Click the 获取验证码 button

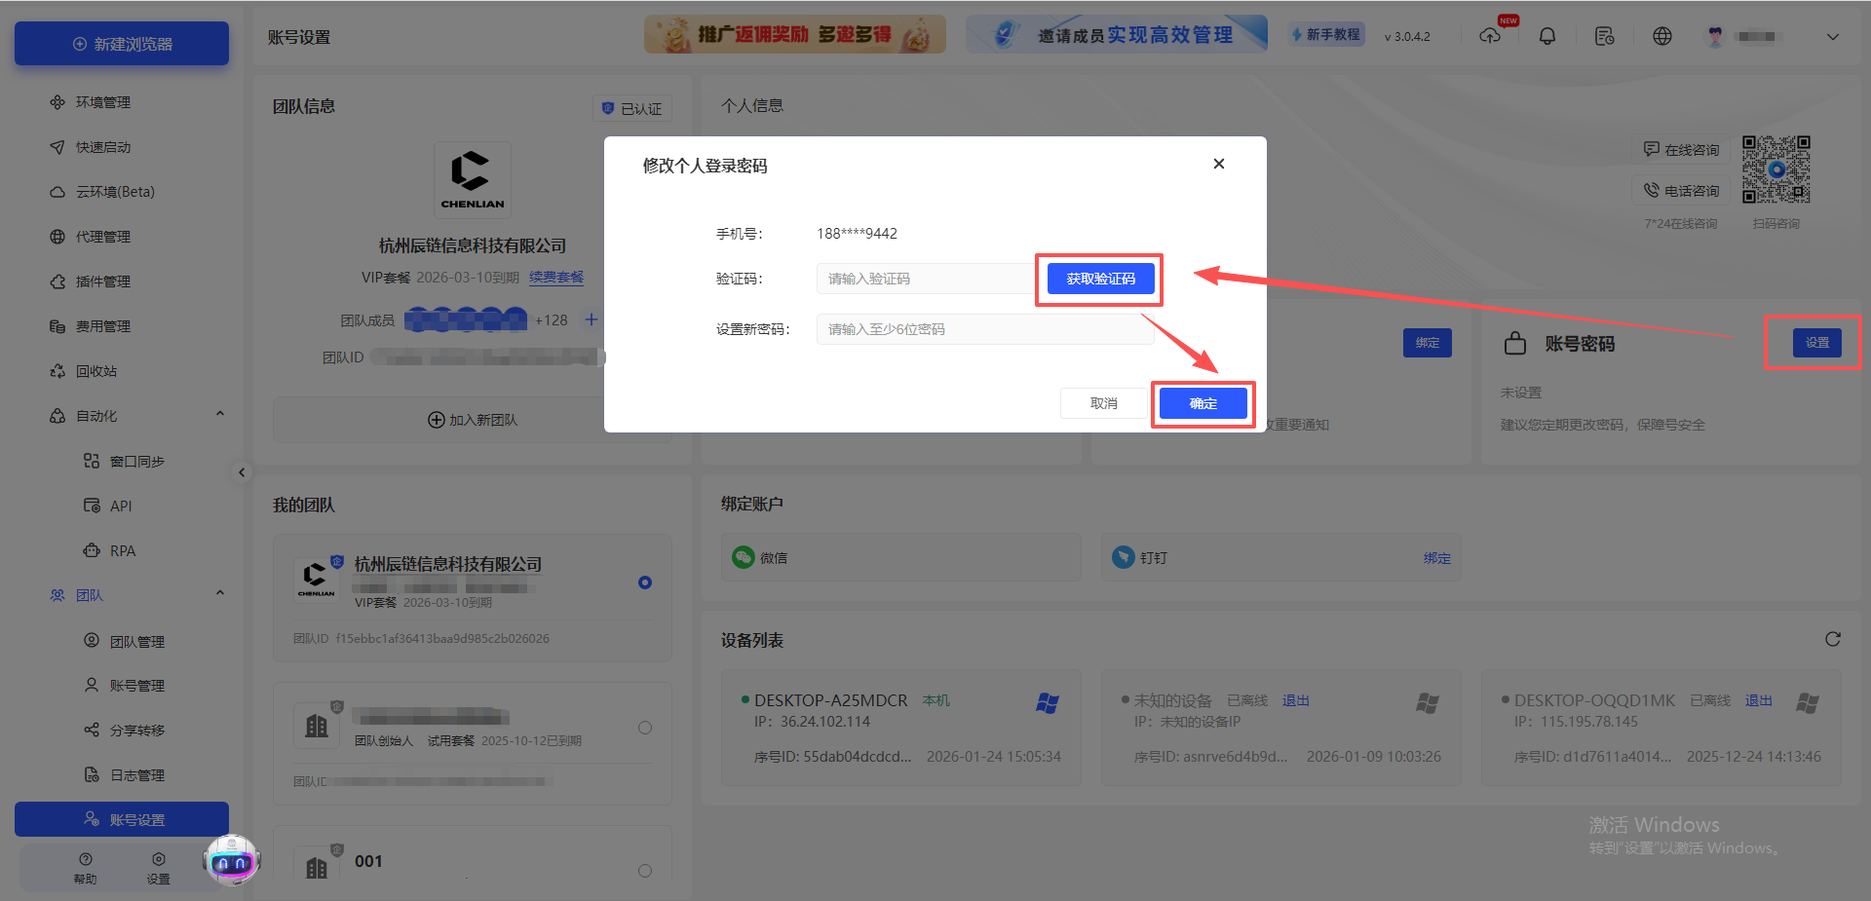point(1098,279)
